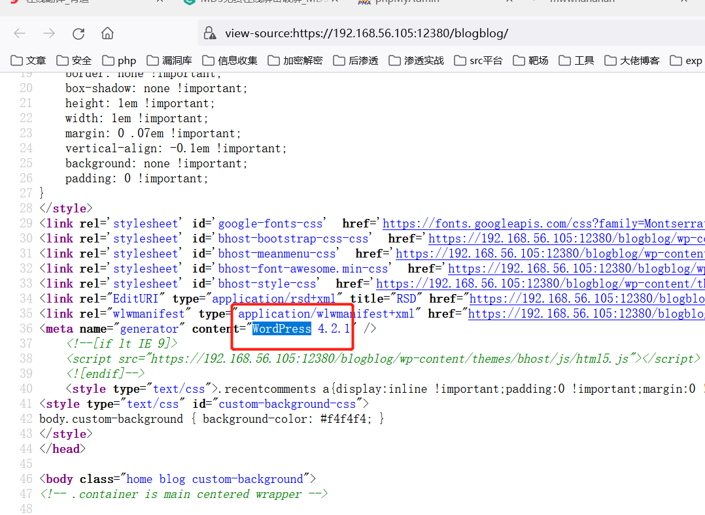
Task: Open the bhost-bootstrap-css href link
Action: (x=566, y=239)
